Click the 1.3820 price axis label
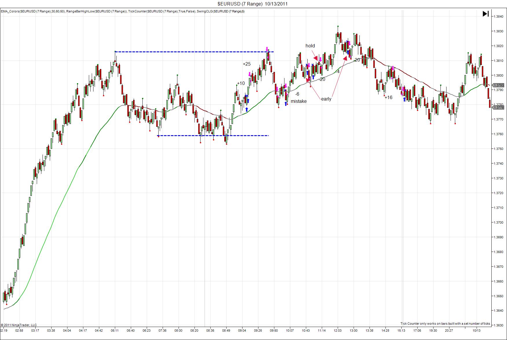 [499, 46]
